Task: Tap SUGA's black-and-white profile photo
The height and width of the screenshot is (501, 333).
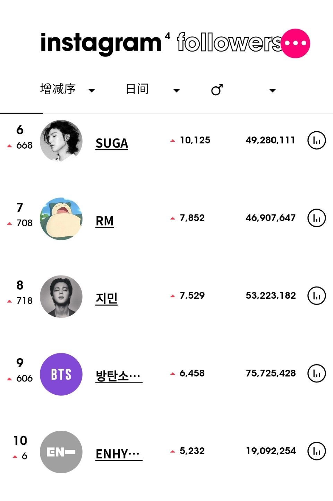Action: coord(61,141)
